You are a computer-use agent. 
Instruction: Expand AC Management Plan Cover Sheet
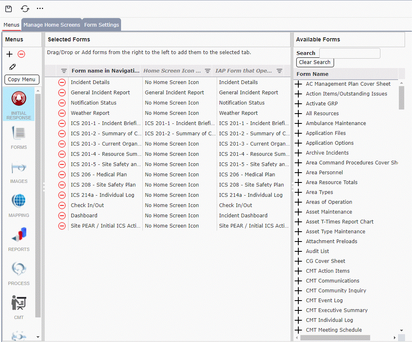[298, 84]
